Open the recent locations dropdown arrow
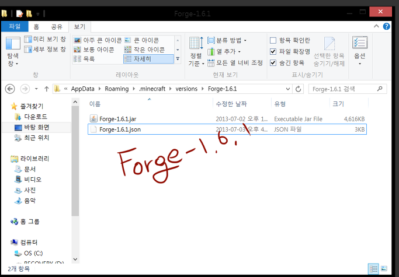The width and height of the screenshot is (399, 277). [x=36, y=89]
